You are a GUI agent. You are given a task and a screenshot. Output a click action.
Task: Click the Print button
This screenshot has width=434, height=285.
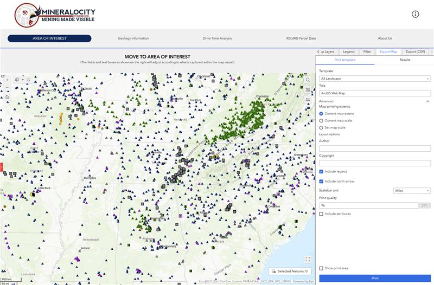[x=374, y=278]
